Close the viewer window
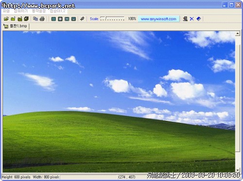Viewport: 243px width, 181px height. (238, 5)
